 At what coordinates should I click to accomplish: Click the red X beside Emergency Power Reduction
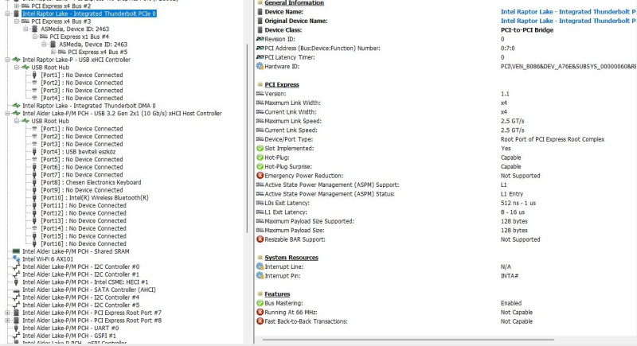point(260,176)
